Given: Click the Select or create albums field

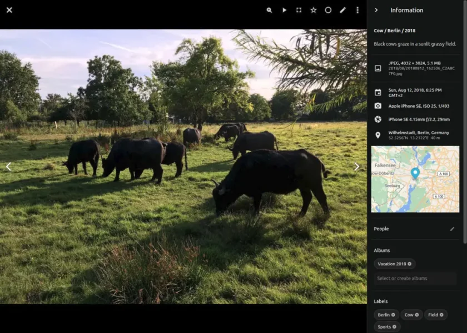Looking at the screenshot, I should 415,278.
